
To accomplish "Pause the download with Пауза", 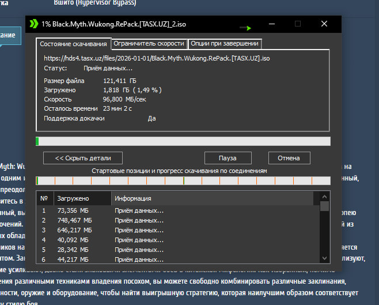I will (228, 157).
